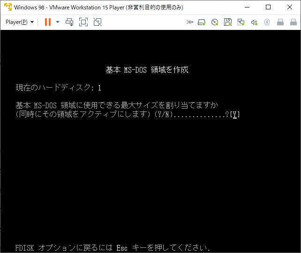The width and height of the screenshot is (301, 253).
Task: Toggle the sound card device icon
Action: (x=254, y=22)
